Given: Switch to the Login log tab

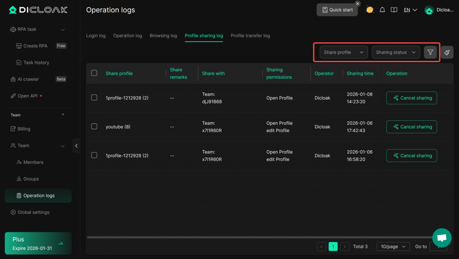Looking at the screenshot, I should (95, 36).
